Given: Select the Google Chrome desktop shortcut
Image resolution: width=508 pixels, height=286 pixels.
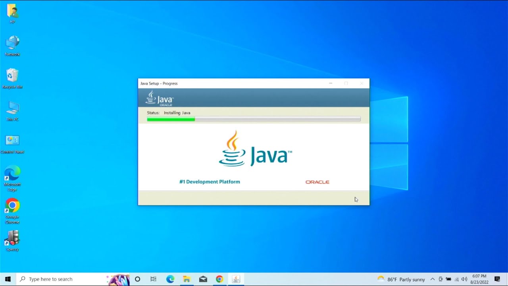Looking at the screenshot, I should pyautogui.click(x=12, y=211).
